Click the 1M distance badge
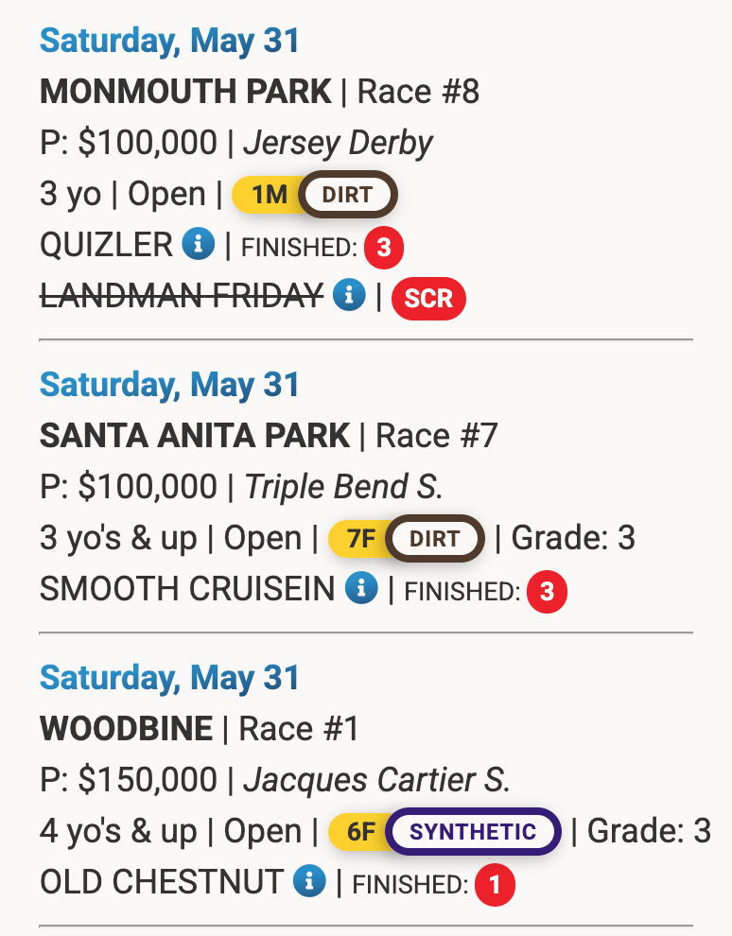 click(269, 195)
